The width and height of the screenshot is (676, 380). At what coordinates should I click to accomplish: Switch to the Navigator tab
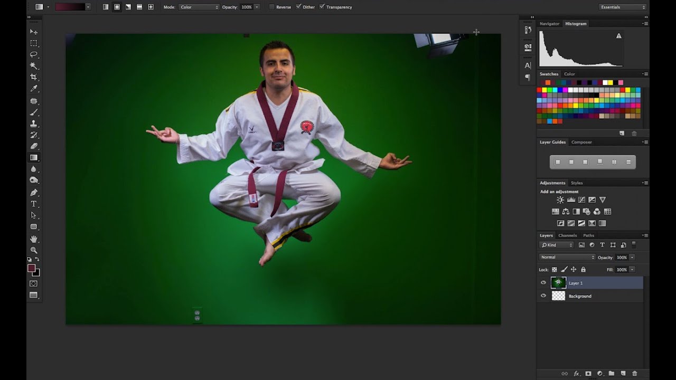[549, 24]
